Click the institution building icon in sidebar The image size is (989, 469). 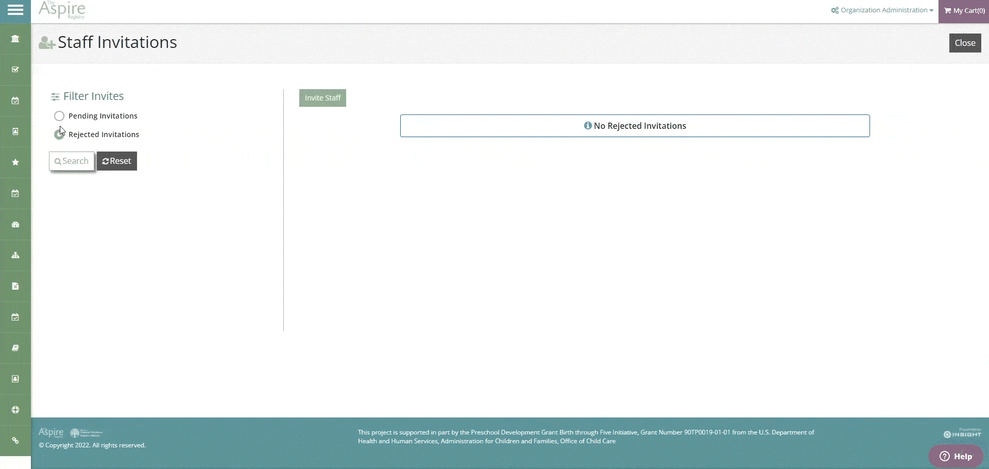tap(15, 39)
